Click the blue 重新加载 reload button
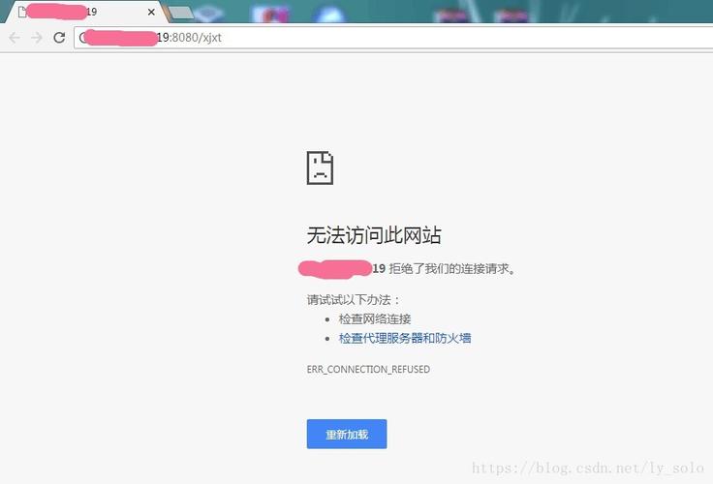713x484 pixels. click(347, 434)
